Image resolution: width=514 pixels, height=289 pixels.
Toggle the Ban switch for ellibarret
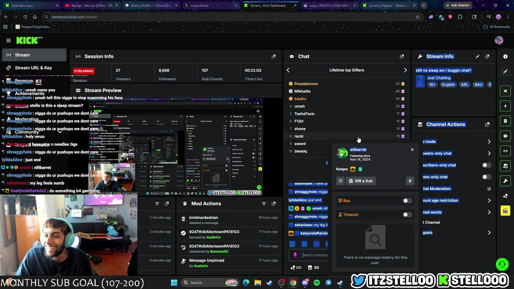[x=407, y=201]
